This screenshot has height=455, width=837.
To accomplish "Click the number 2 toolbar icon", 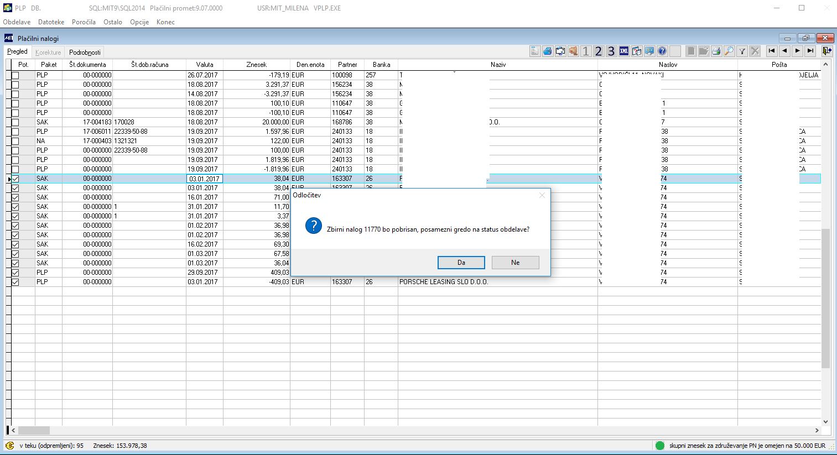I will (599, 51).
